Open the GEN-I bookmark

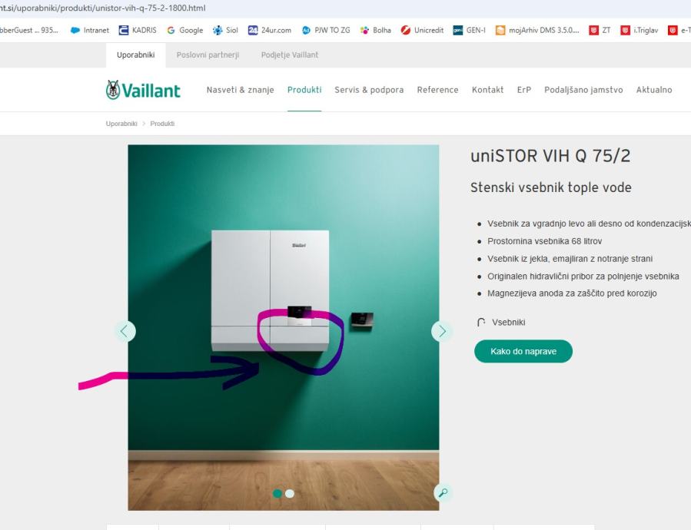(x=470, y=30)
